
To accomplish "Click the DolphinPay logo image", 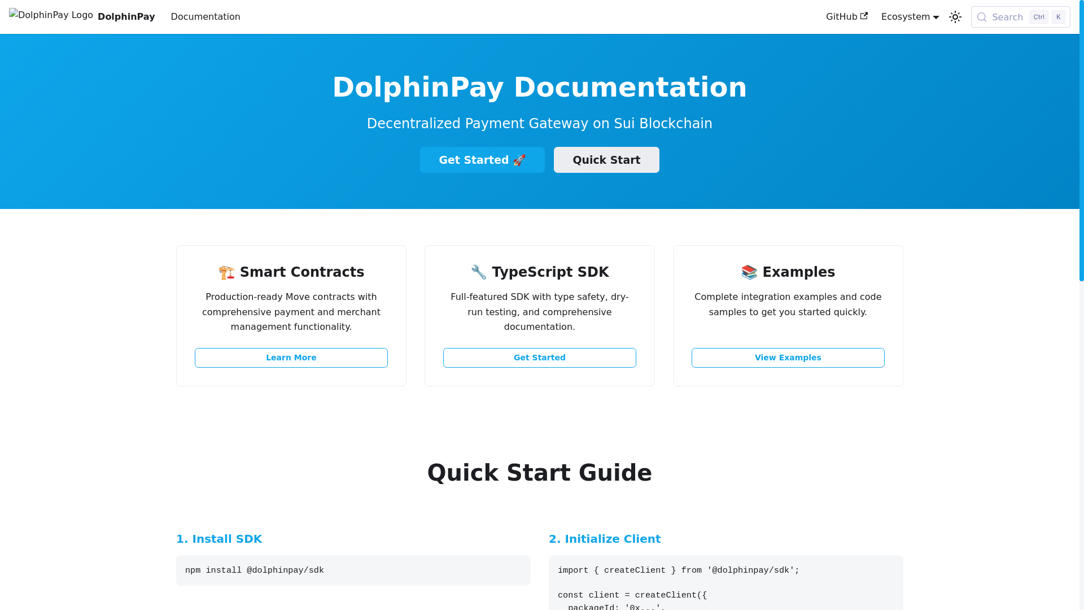I will click(51, 15).
